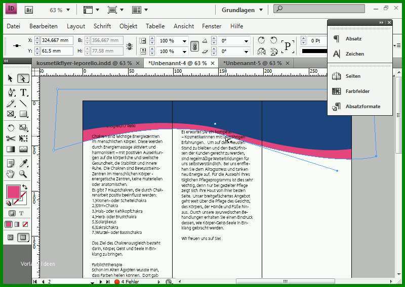This screenshot has height=287, width=405.
Task: Select the Type tool
Action: (x=23, y=92)
